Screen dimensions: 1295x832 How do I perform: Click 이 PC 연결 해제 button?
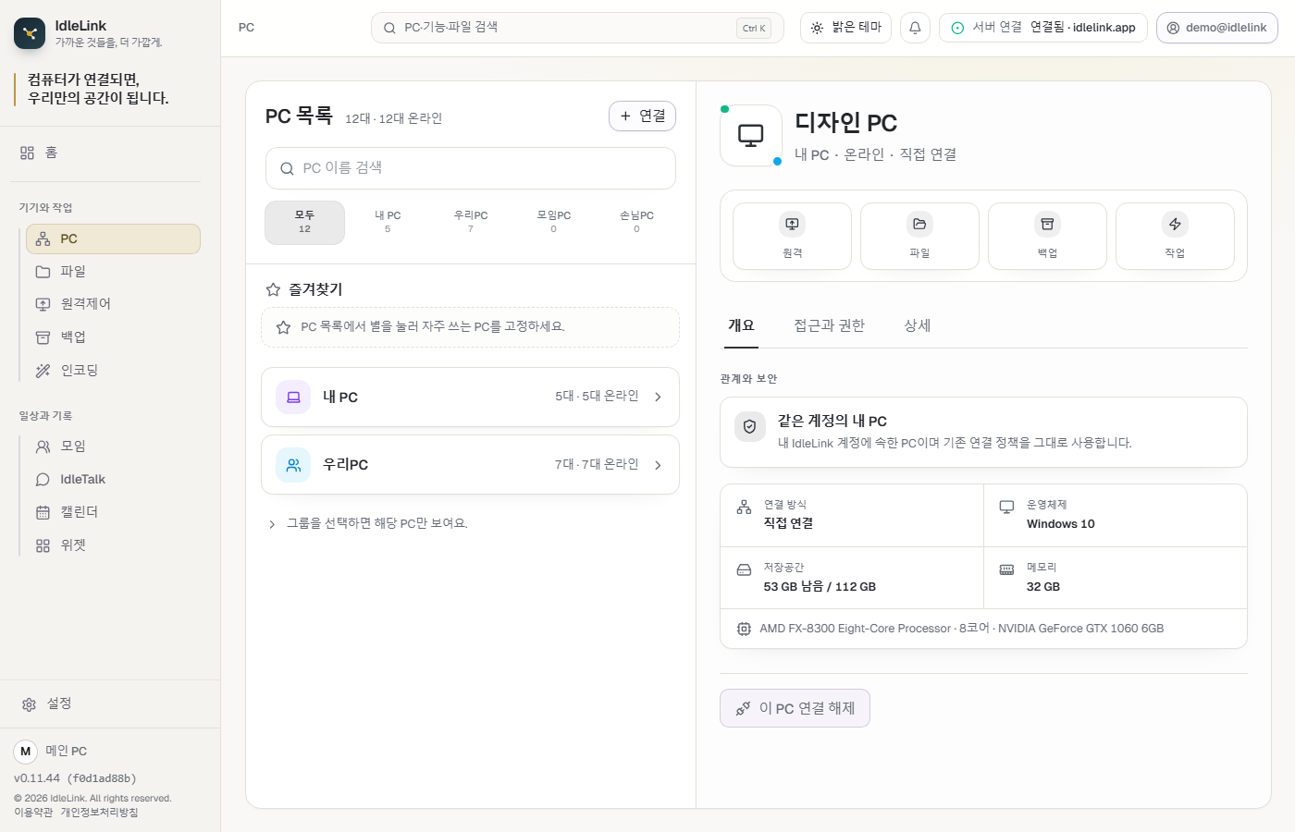795,708
